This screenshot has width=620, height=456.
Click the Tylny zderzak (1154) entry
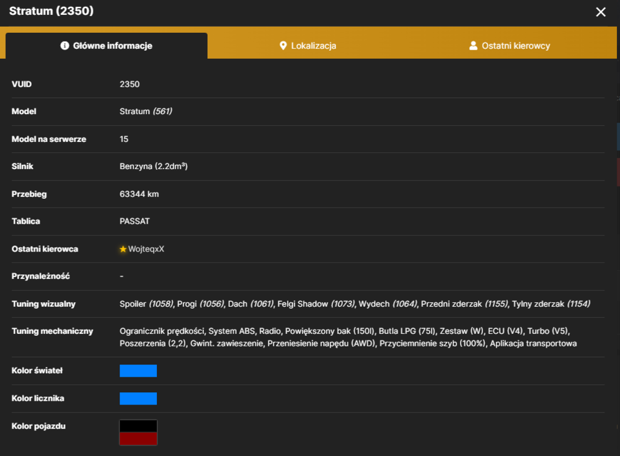(x=551, y=304)
